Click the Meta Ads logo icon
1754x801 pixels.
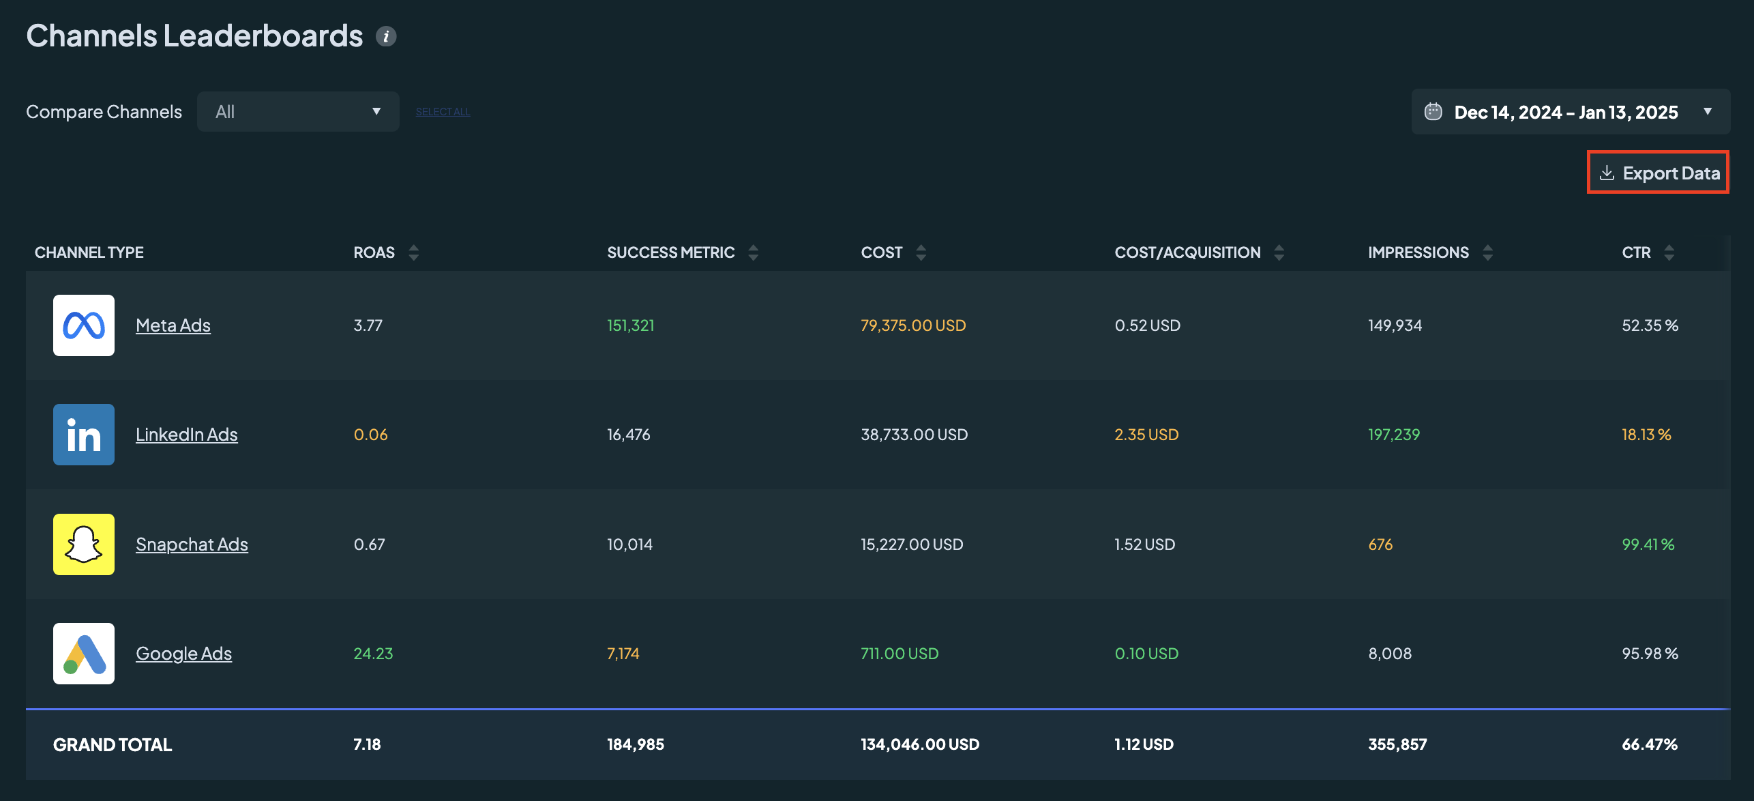point(84,325)
